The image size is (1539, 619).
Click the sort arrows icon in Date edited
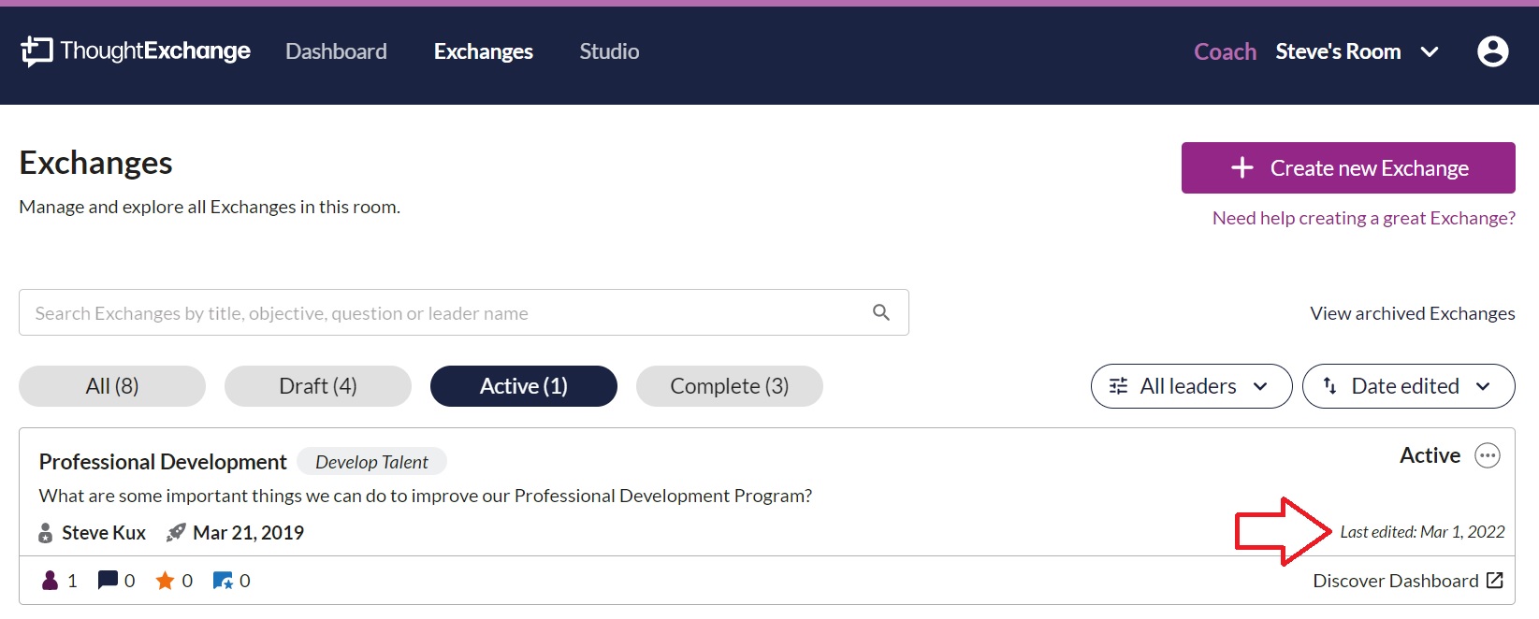click(x=1329, y=386)
